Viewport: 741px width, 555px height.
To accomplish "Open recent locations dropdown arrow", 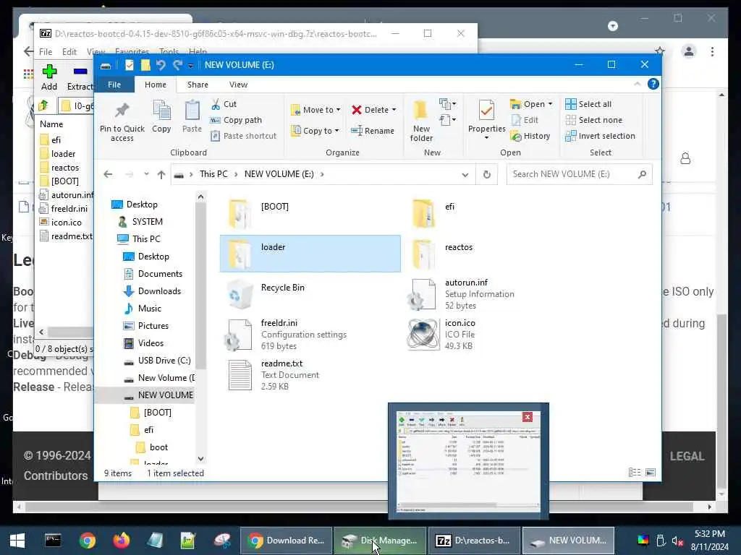I will tap(146, 174).
